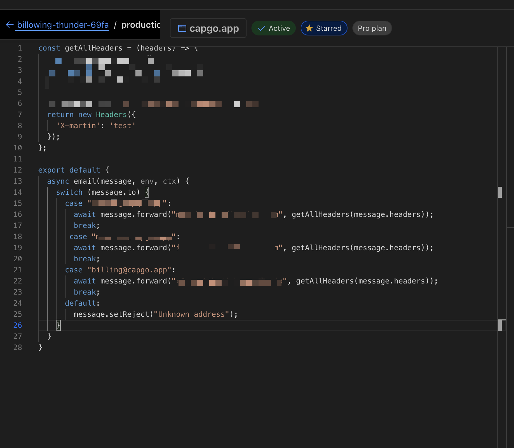Click the switch statement on line 14
514x448 pixels.
[x=69, y=192]
